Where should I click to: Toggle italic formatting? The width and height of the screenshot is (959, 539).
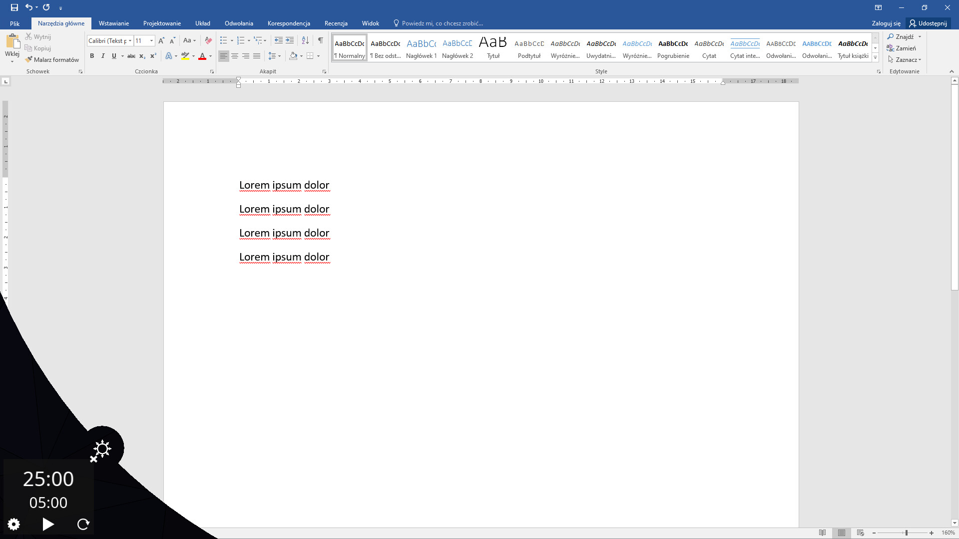coord(103,56)
